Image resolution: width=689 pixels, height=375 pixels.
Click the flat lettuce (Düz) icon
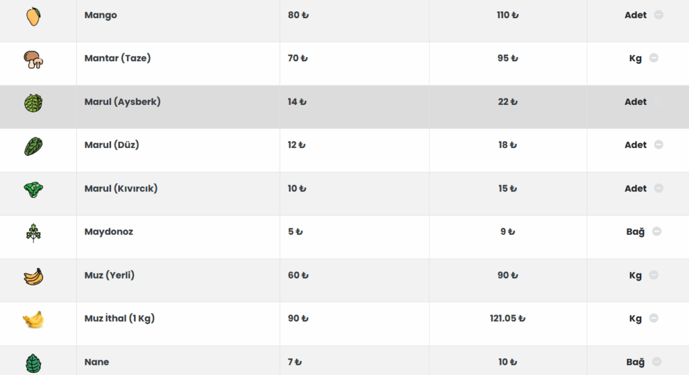coord(34,146)
